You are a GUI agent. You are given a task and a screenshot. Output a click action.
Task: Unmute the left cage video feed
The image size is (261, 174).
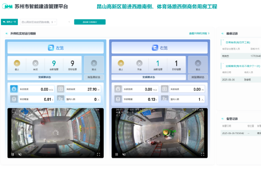tap(20, 154)
